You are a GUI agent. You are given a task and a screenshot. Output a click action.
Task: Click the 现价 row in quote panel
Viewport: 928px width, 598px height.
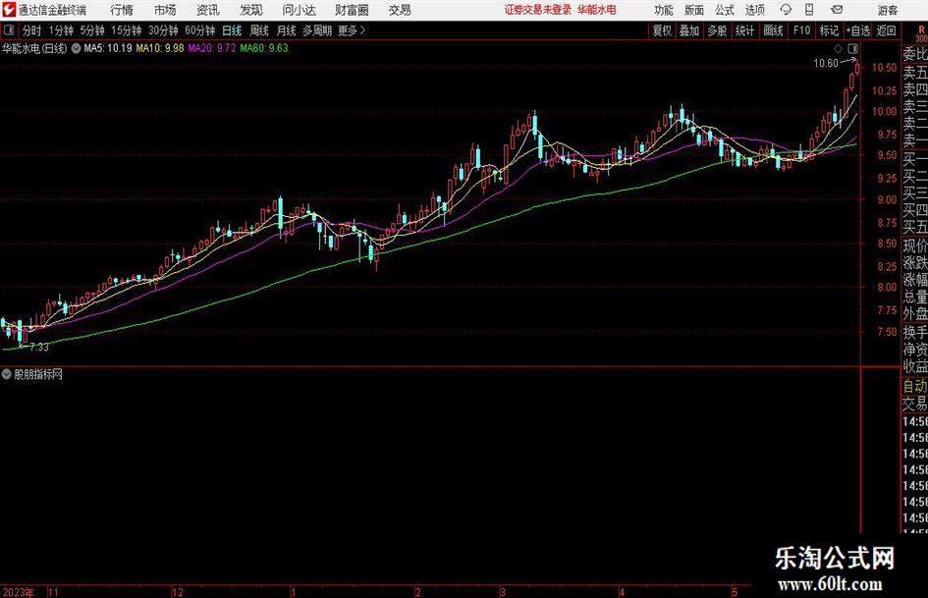pos(915,245)
